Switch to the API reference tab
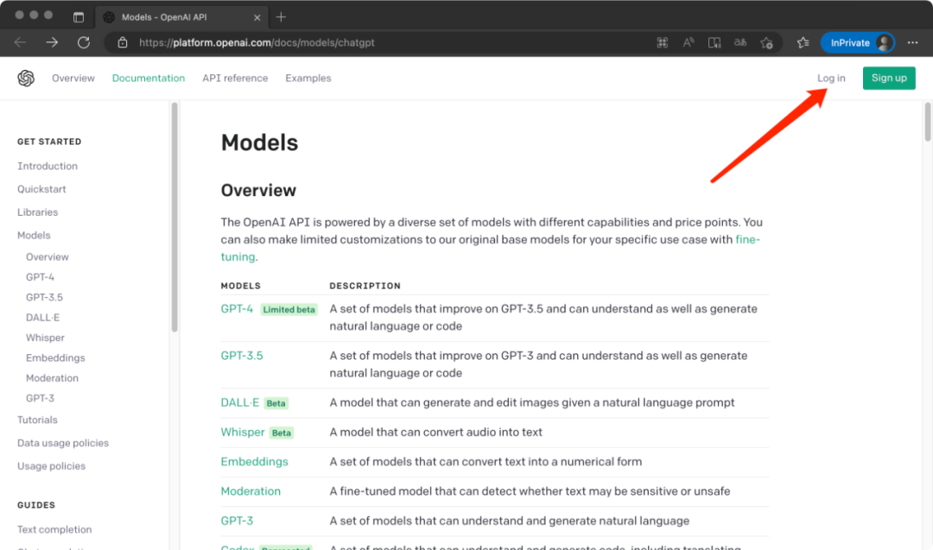 (x=235, y=79)
